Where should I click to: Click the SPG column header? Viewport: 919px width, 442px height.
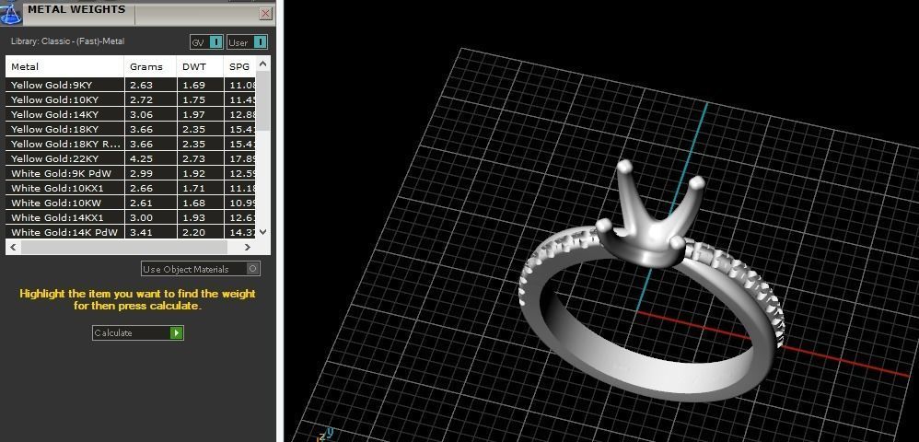click(239, 67)
